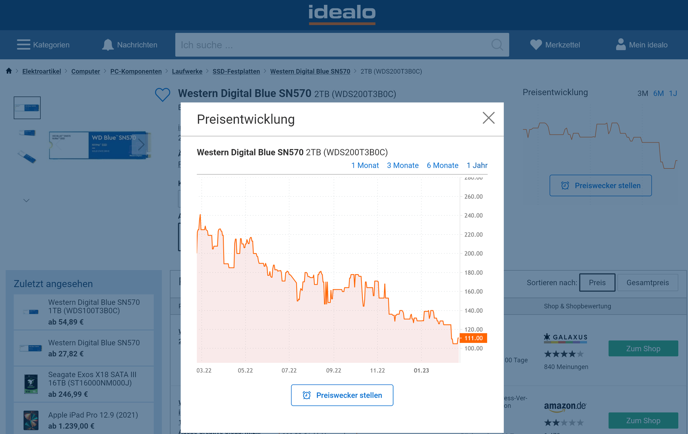Show next product image arrow

pos(141,145)
